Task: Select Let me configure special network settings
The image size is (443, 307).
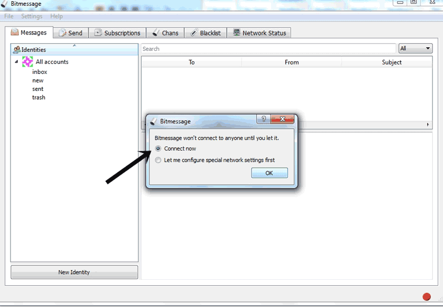Action: click(x=158, y=160)
